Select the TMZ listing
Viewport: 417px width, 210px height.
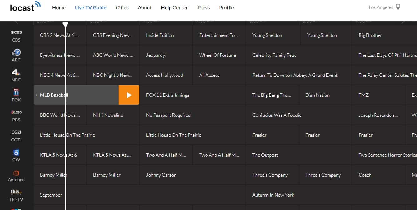(x=379, y=95)
